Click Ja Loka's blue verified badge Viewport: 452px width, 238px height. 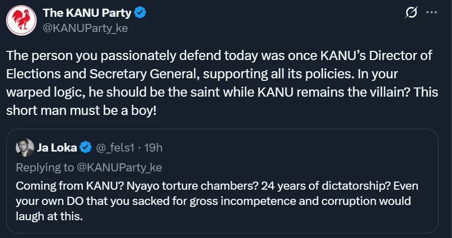click(86, 148)
